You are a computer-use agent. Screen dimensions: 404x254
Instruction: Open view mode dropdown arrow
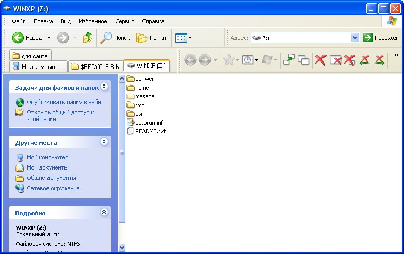point(190,38)
